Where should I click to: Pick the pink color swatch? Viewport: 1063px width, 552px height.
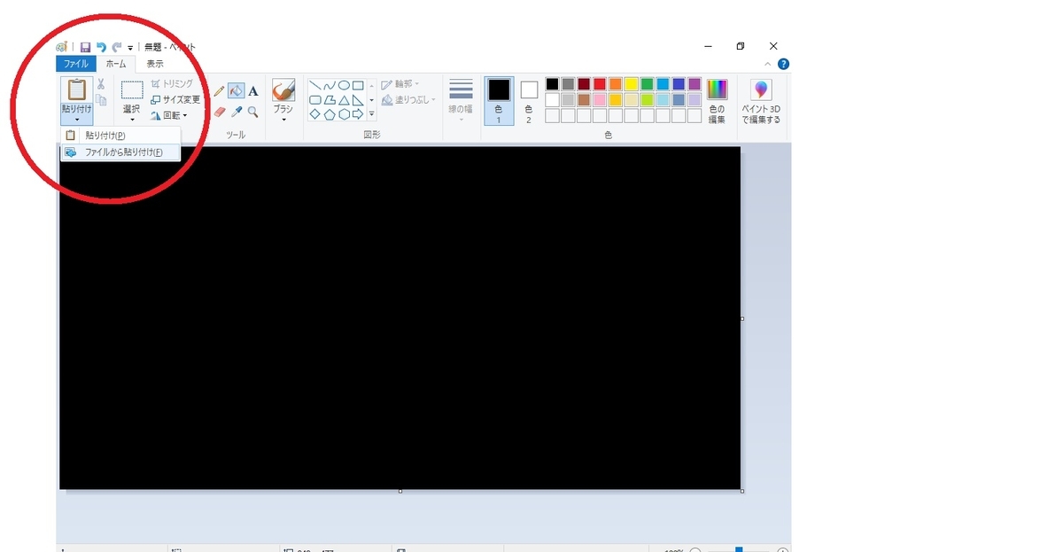pyautogui.click(x=600, y=99)
